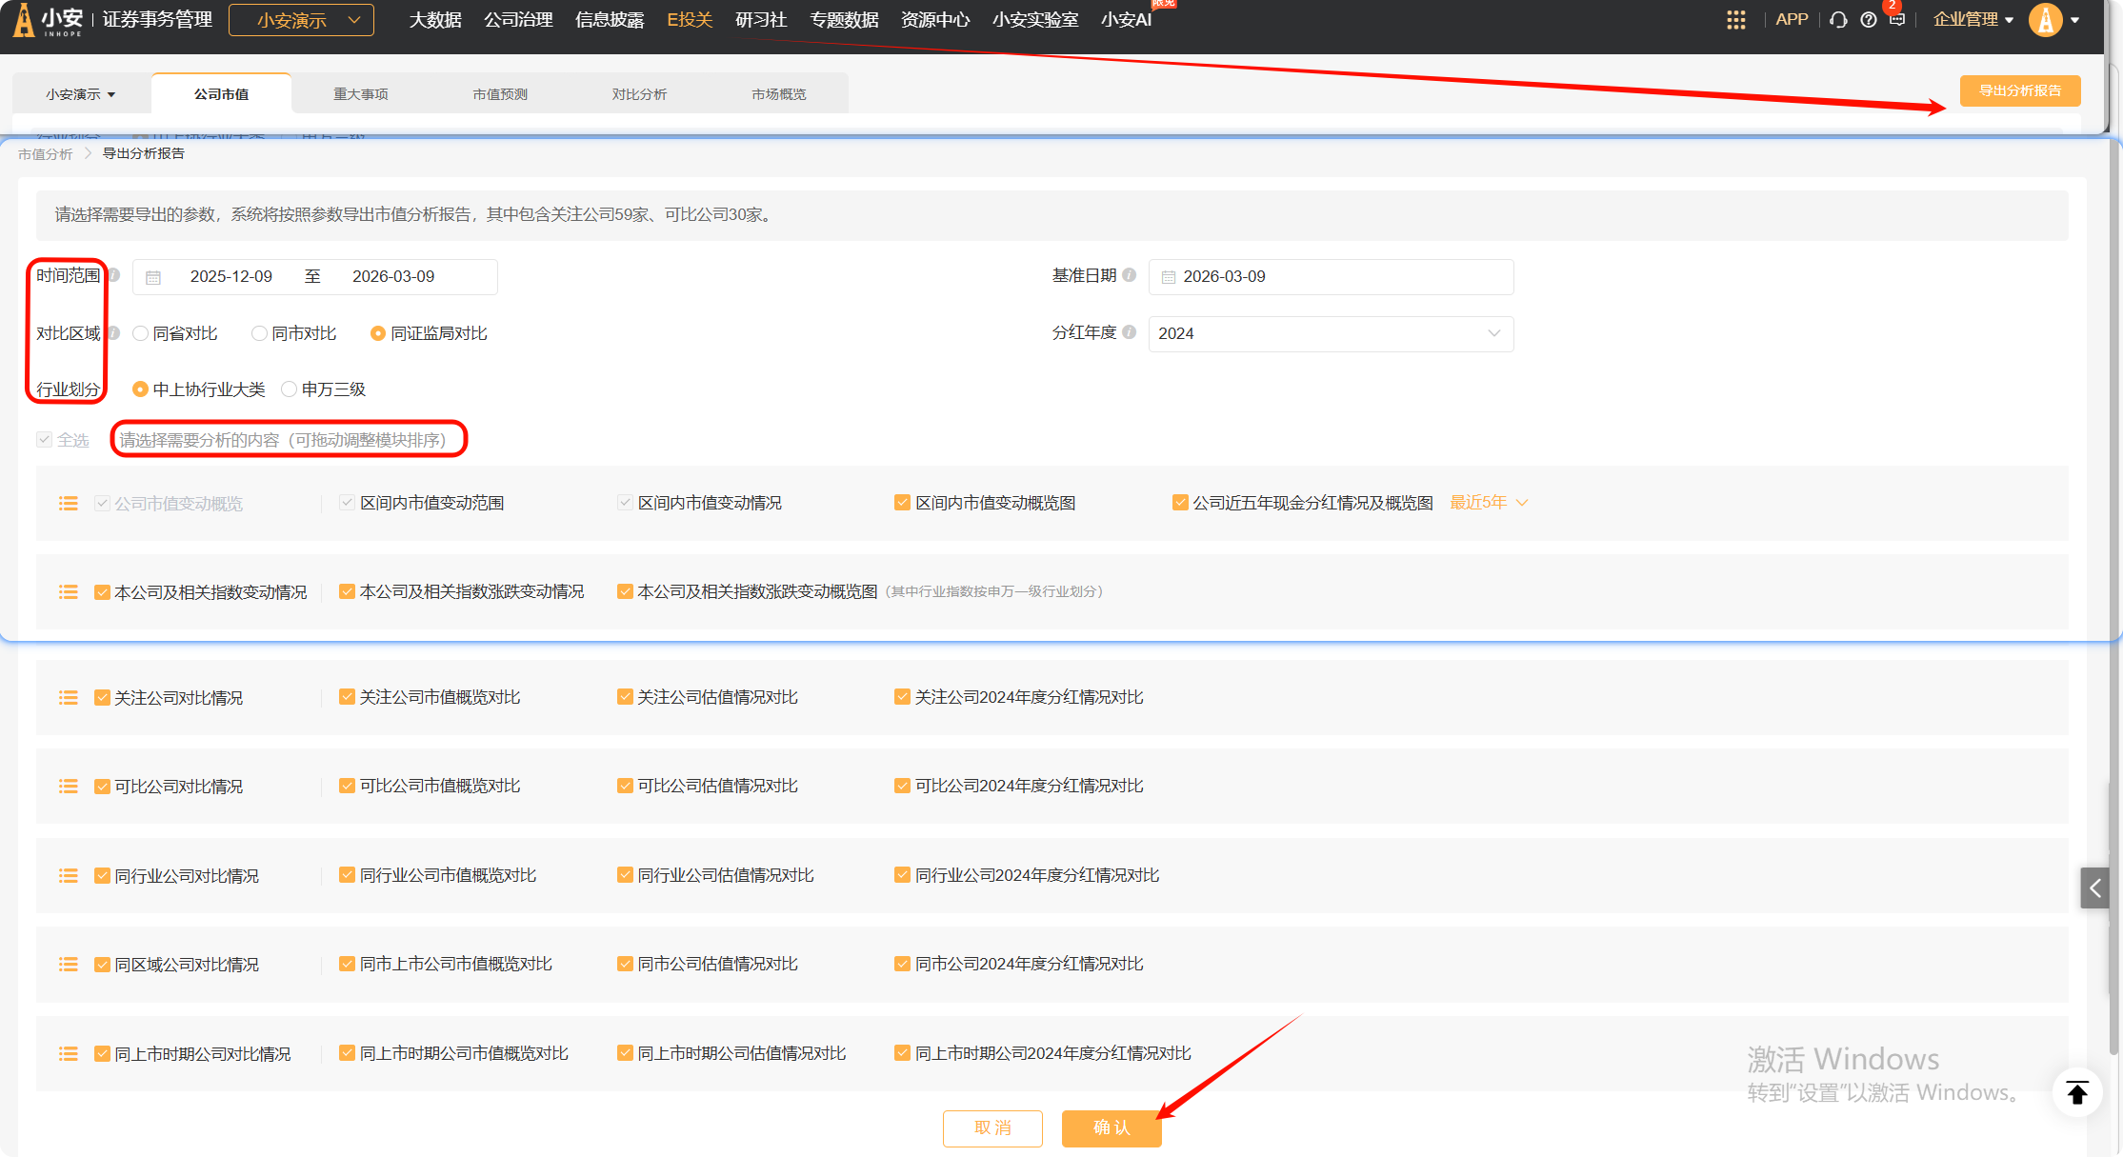Uncheck 同行业公司市值概览对比 checkbox
This screenshot has height=1157, width=2123.
pos(347,875)
